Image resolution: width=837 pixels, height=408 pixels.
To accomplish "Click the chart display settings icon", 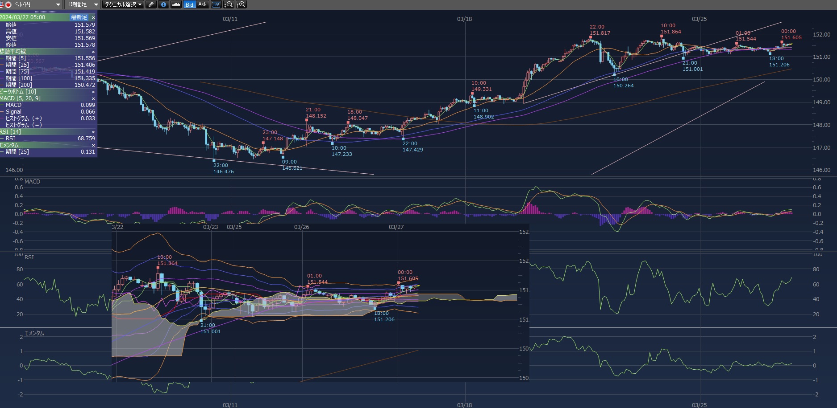I will (217, 4).
